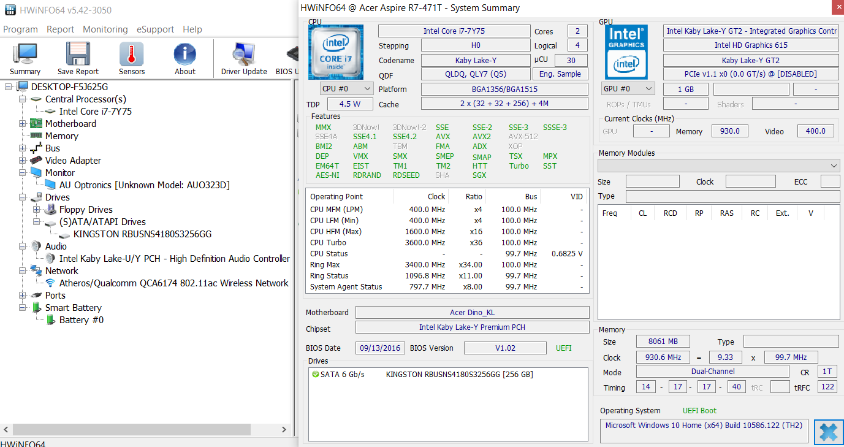This screenshot has width=844, height=447.
Task: Click the green check icon on SATA drive
Action: click(315, 374)
